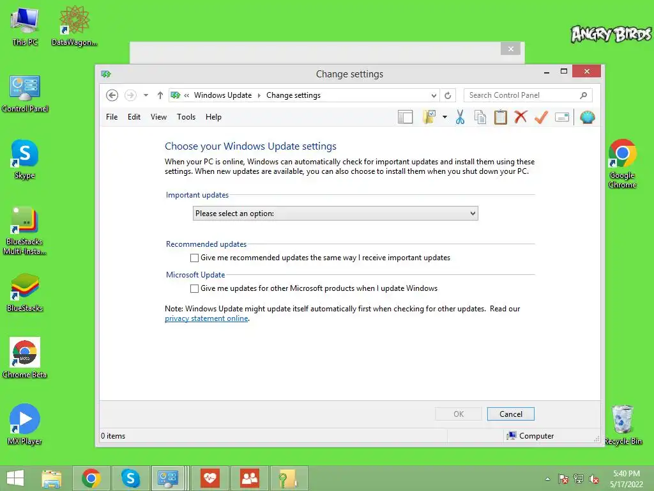The image size is (654, 491).
Task: Open the Edit menu
Action: click(x=134, y=118)
